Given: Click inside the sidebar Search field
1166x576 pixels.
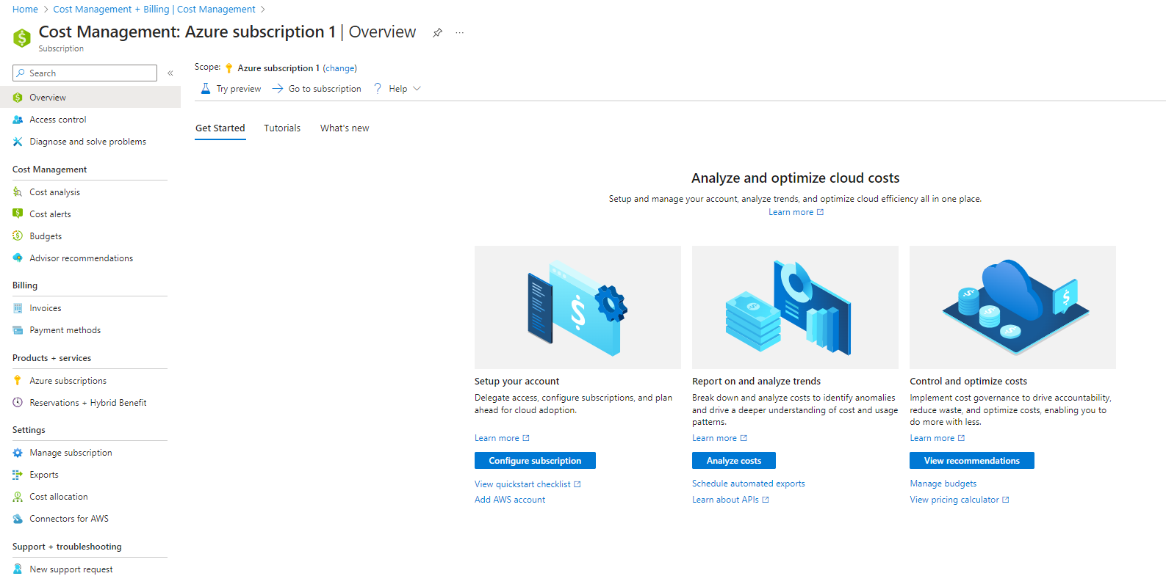Looking at the screenshot, I should (x=84, y=73).
